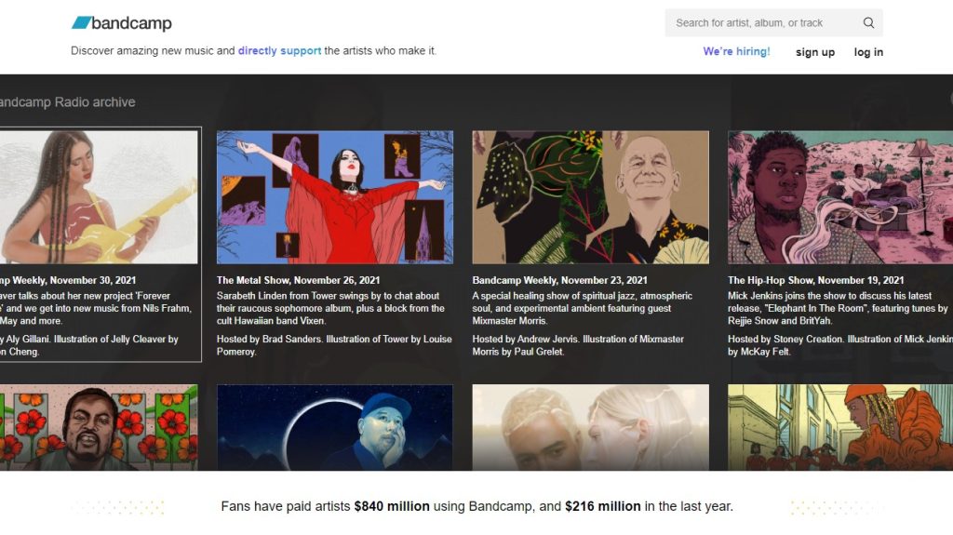Open the orange jacket street illustration thumbnail

click(840, 427)
